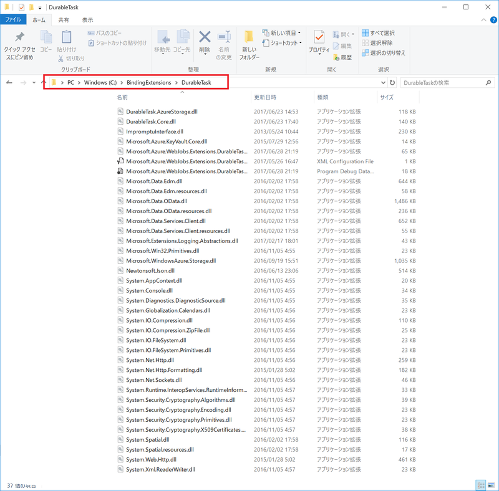The height and width of the screenshot is (491, 499).
Task: Click the Edit (編集) icon
Action: pyautogui.click(x=336, y=46)
